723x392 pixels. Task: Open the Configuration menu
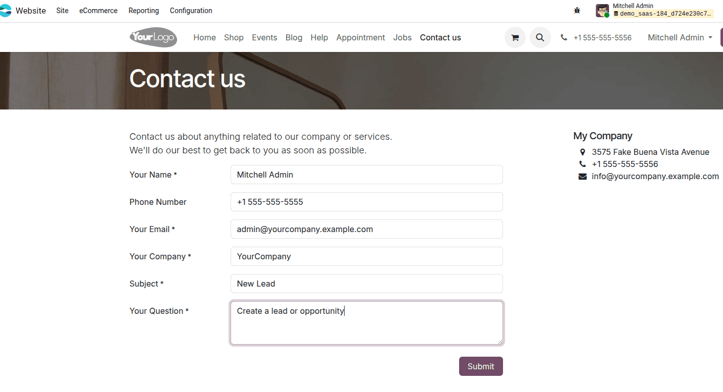[191, 11]
